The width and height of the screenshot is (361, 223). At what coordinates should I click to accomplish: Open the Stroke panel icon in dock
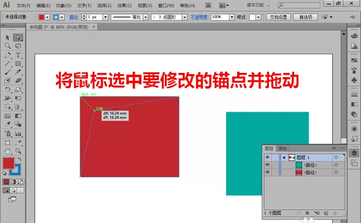coord(354,95)
